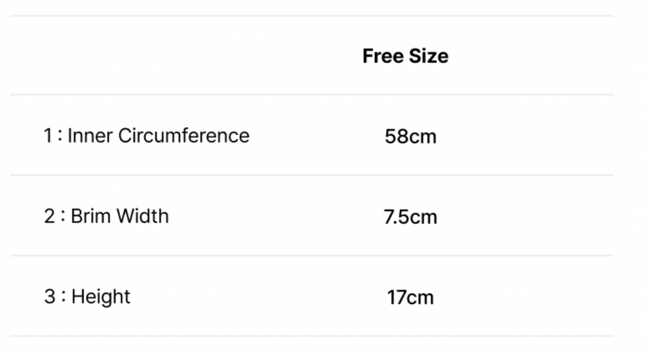Select the Brim Width row label
This screenshot has height=352, width=647.
(x=107, y=216)
